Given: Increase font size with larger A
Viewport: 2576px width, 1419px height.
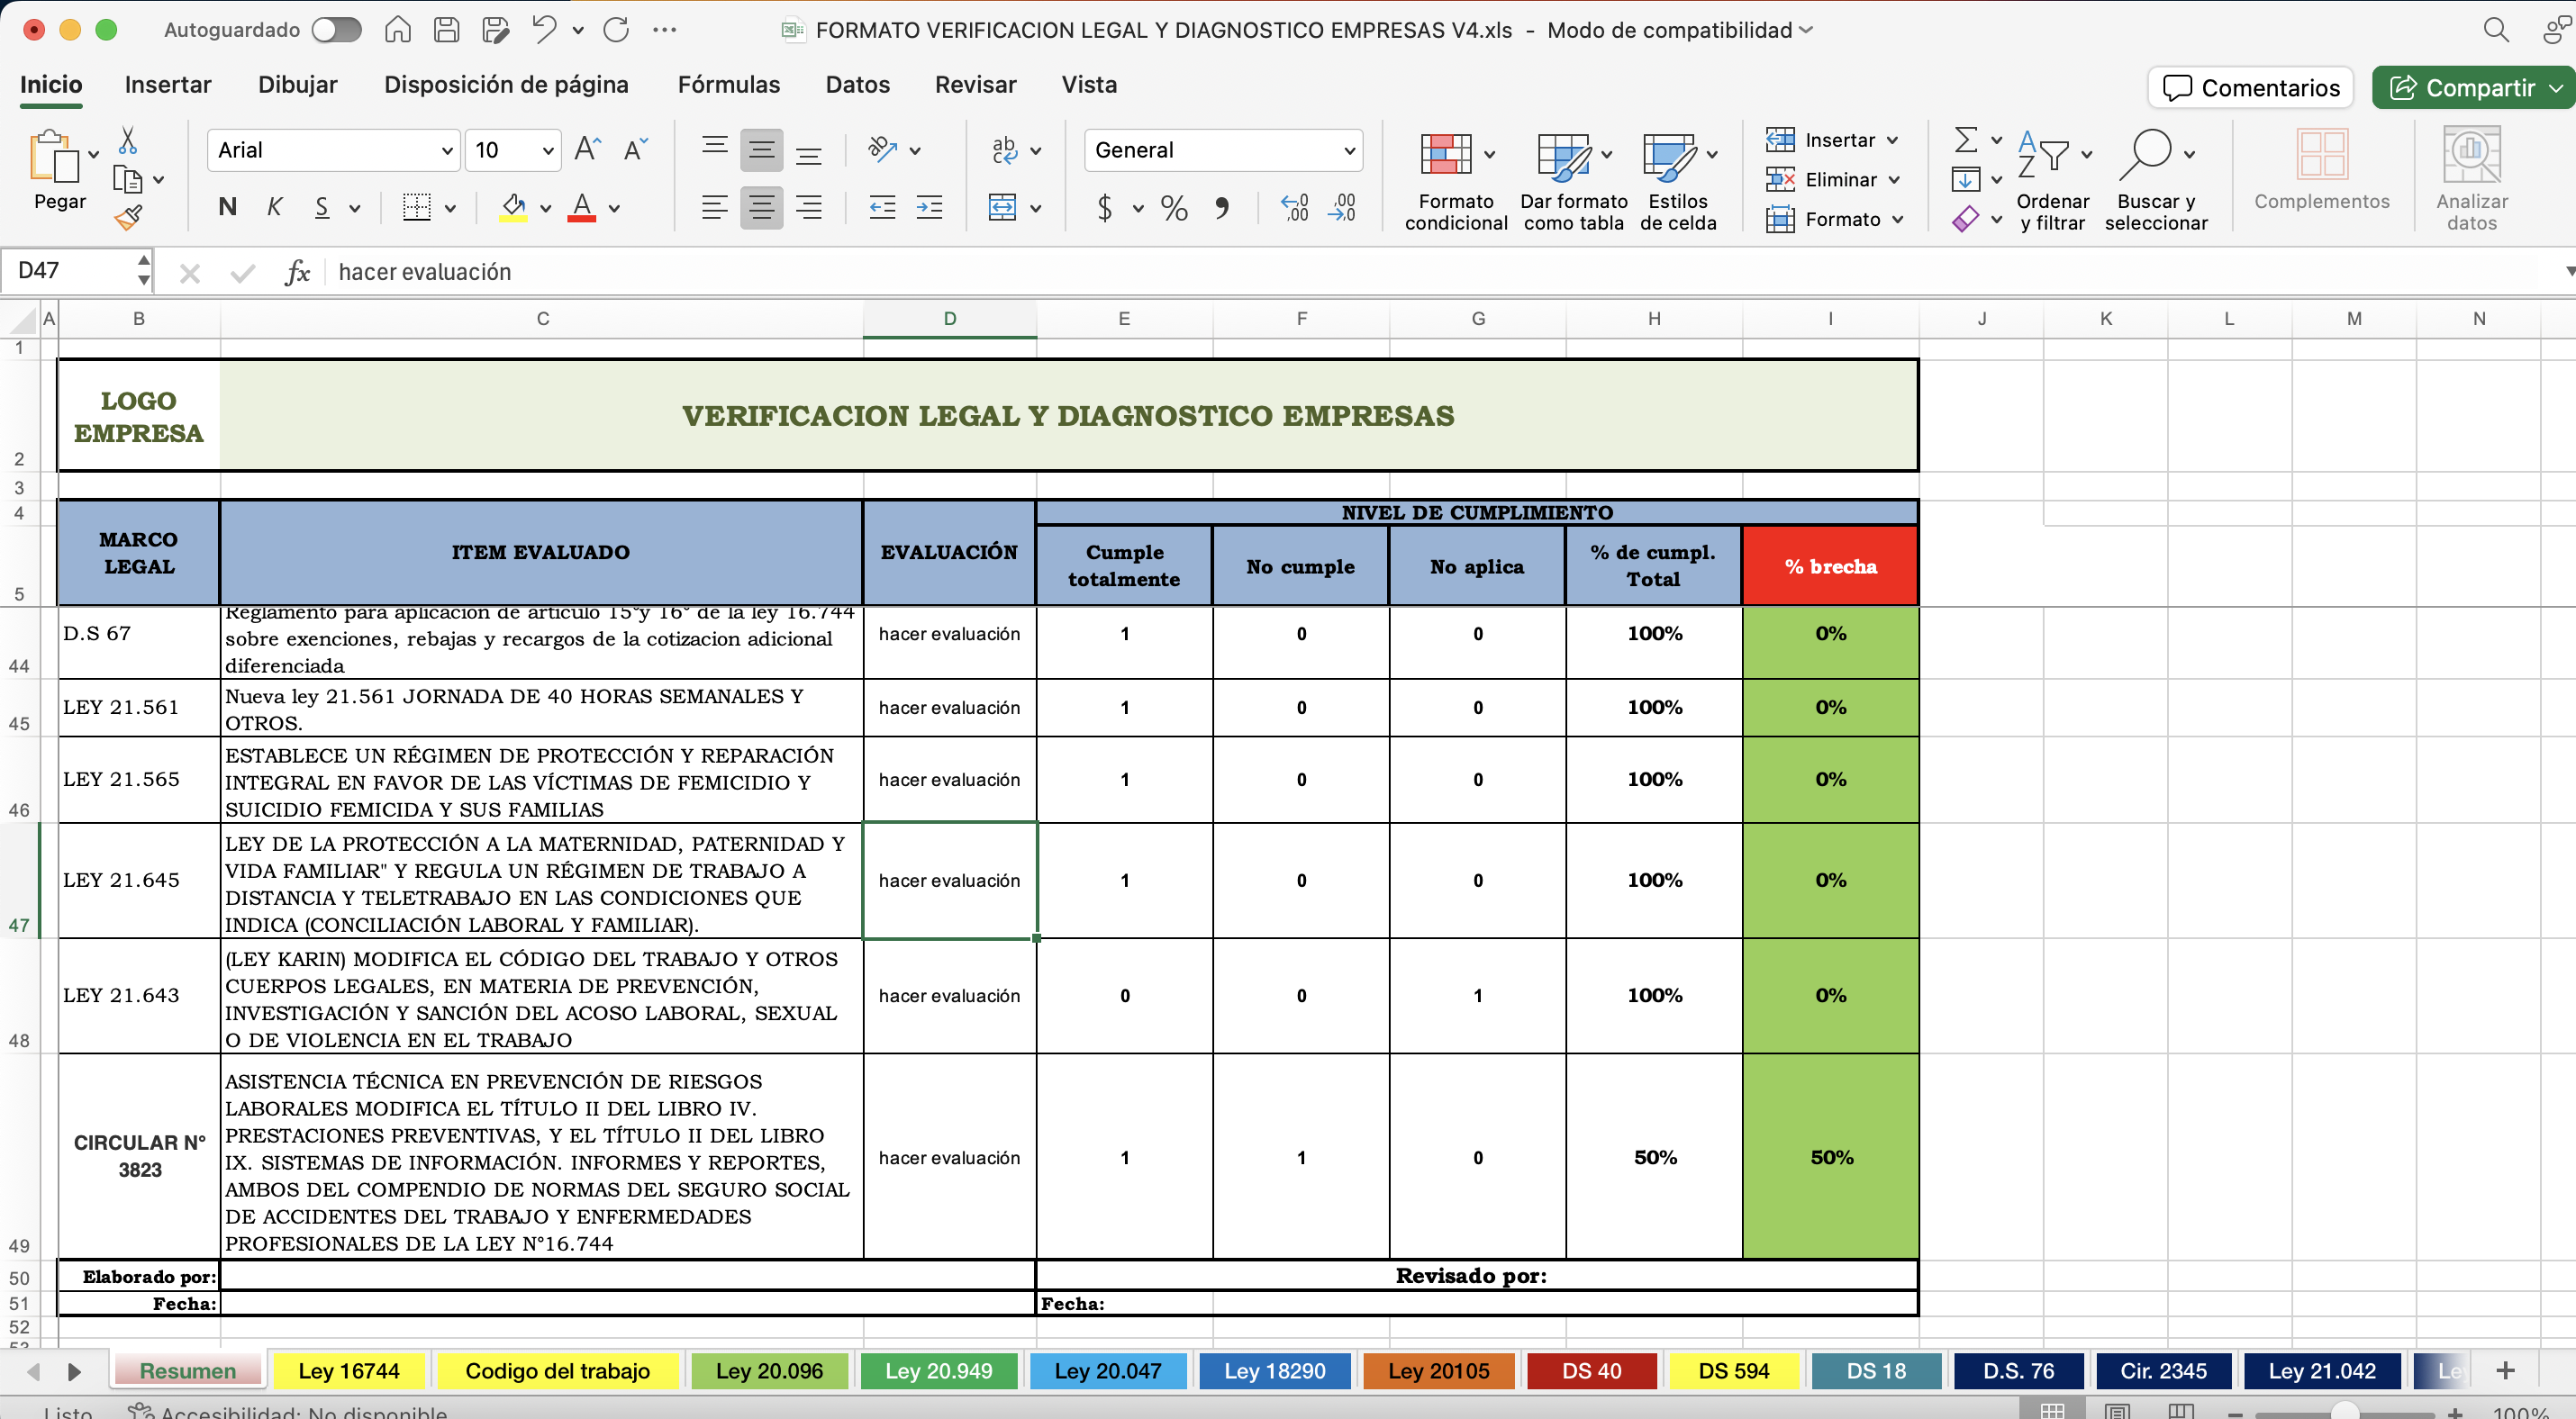Looking at the screenshot, I should click(x=587, y=149).
